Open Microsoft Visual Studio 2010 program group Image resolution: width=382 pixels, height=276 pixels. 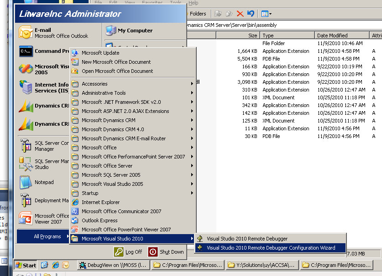pyautogui.click(x=133, y=239)
